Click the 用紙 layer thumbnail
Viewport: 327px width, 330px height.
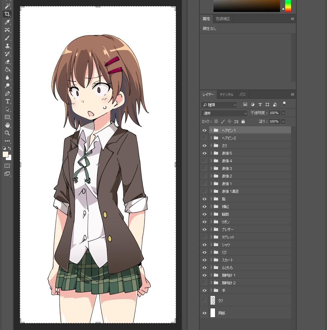pos(213,313)
